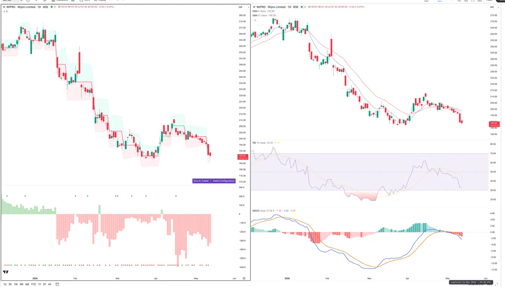Select the 3M time range
505x287 pixels.
click(21, 284)
